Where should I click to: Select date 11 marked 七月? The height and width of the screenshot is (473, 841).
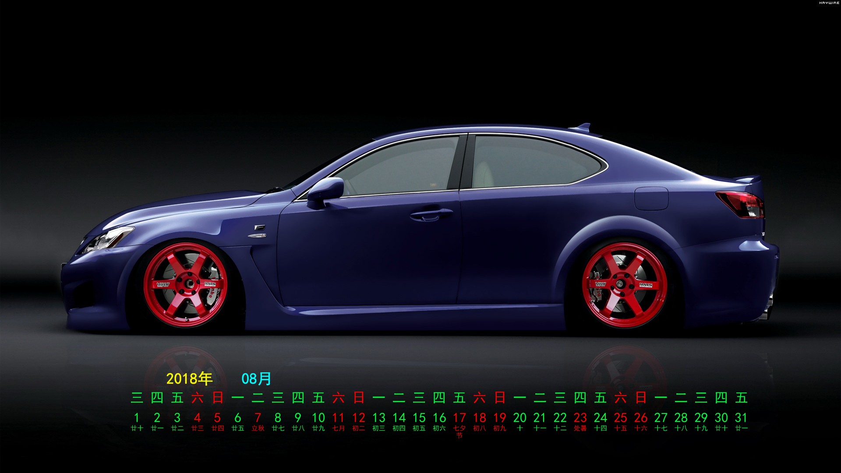point(338,418)
